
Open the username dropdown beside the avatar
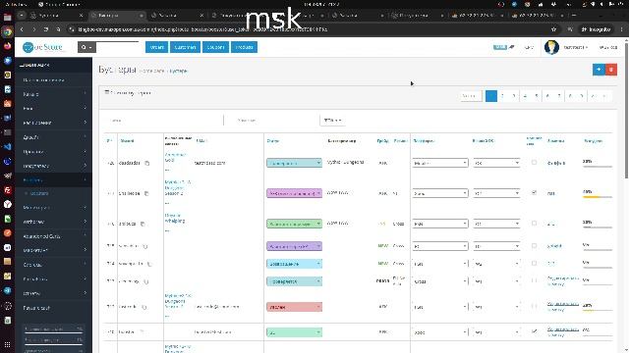click(x=576, y=47)
